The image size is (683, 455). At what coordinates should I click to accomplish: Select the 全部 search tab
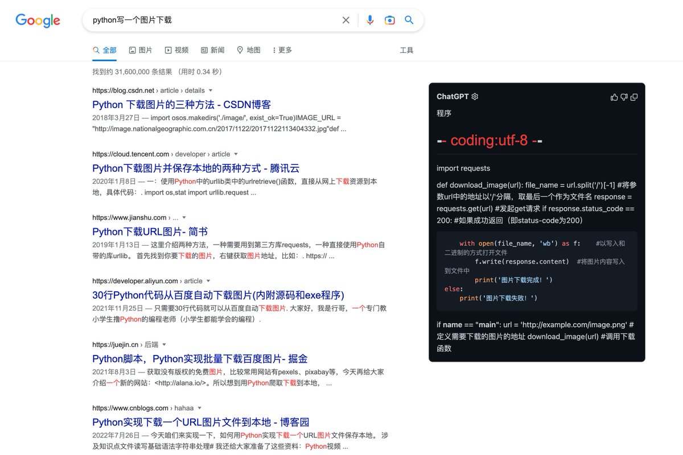105,50
